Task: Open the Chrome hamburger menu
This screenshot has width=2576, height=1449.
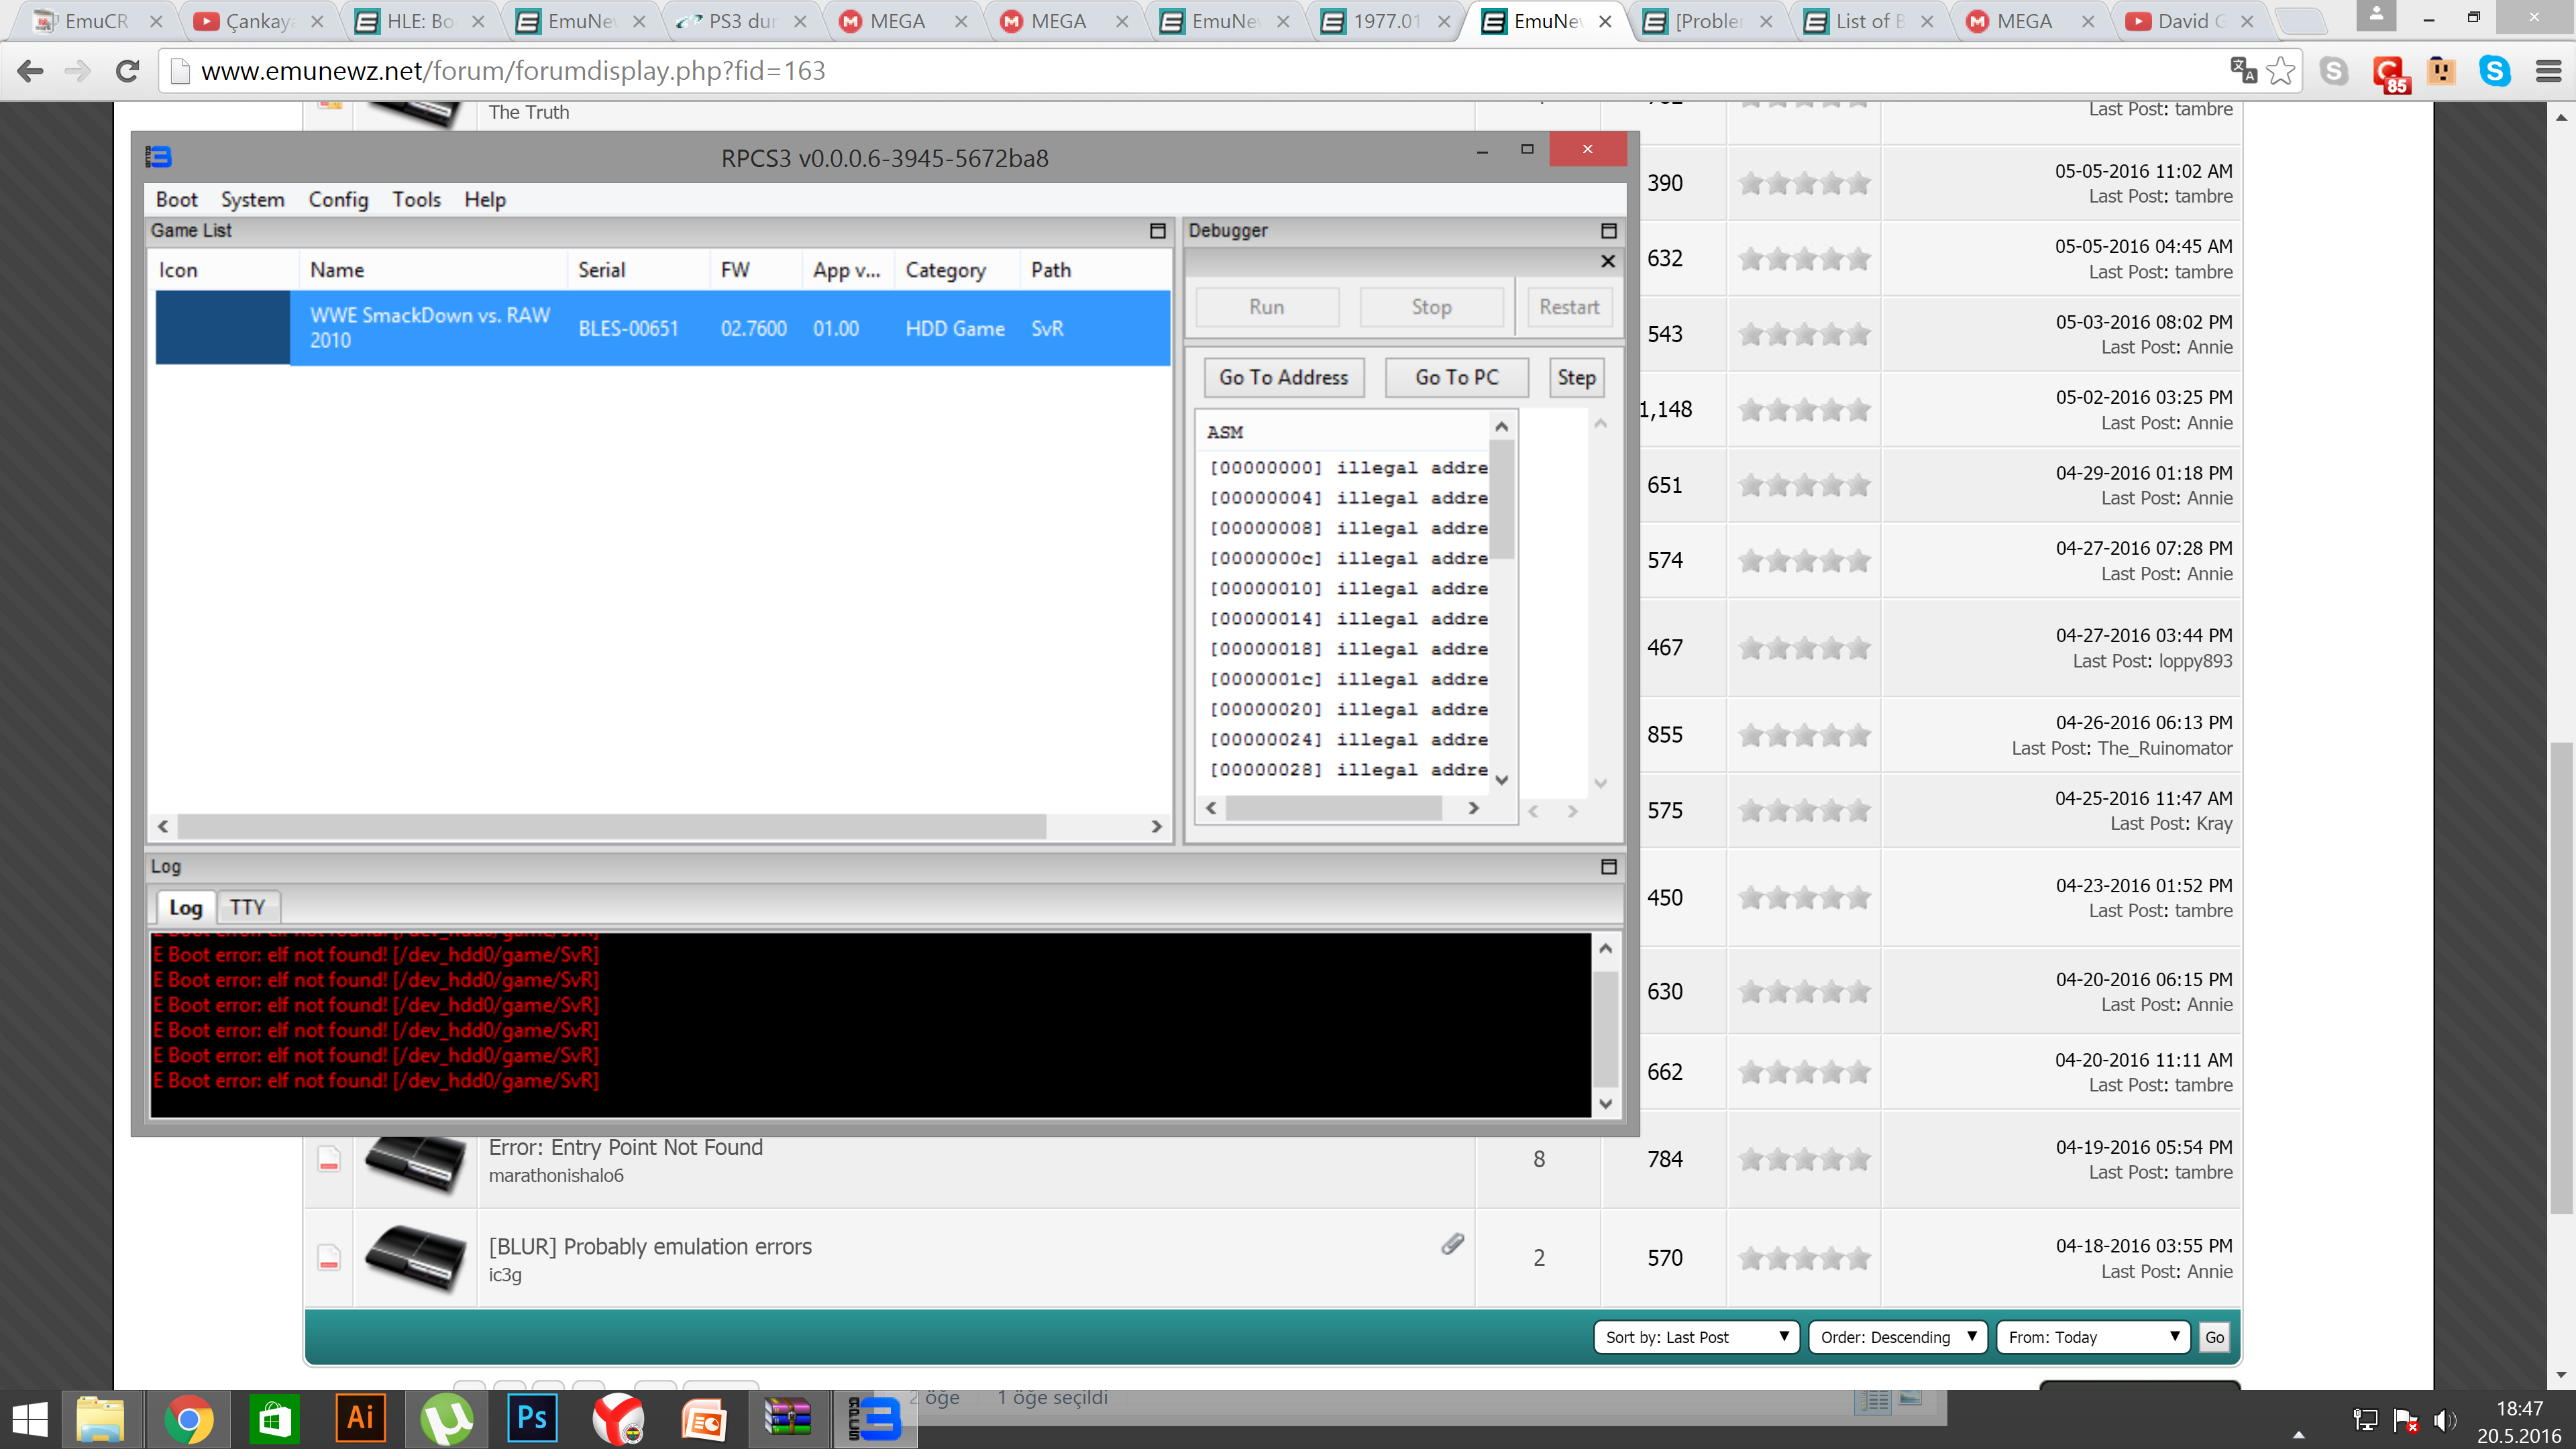Action: 2548,71
